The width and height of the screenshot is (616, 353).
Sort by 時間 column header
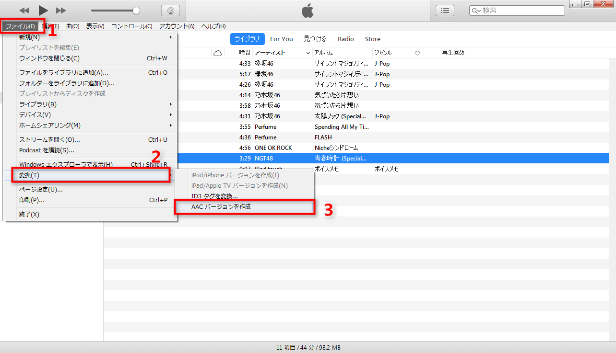pos(244,53)
